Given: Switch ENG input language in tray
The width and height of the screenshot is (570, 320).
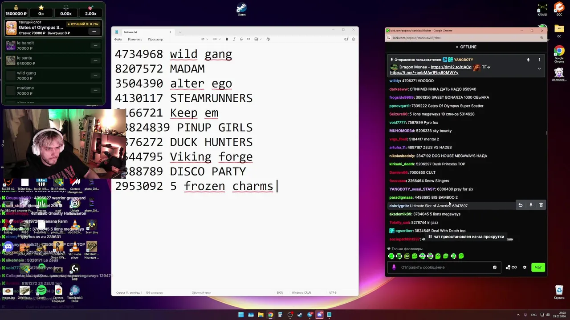Looking at the screenshot, I should (534, 315).
